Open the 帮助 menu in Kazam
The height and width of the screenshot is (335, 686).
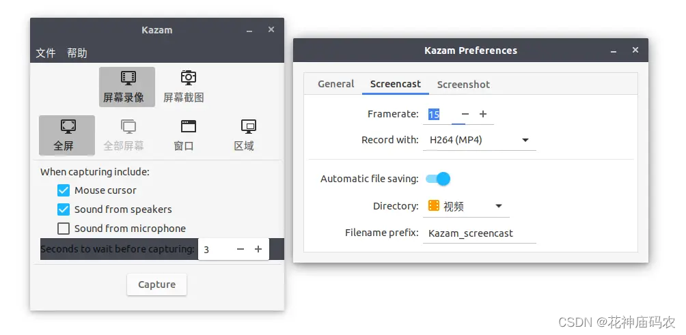point(77,53)
